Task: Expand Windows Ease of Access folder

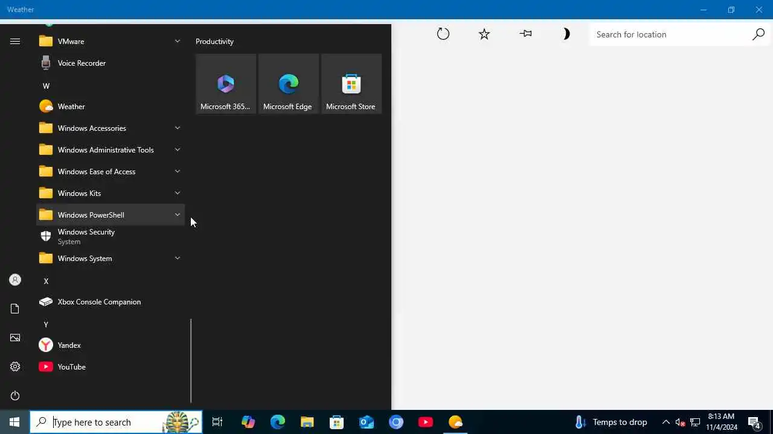Action: tap(111, 171)
